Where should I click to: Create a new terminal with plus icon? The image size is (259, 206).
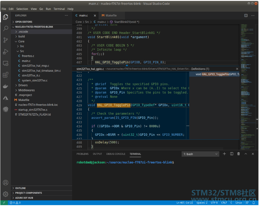coord(224,154)
